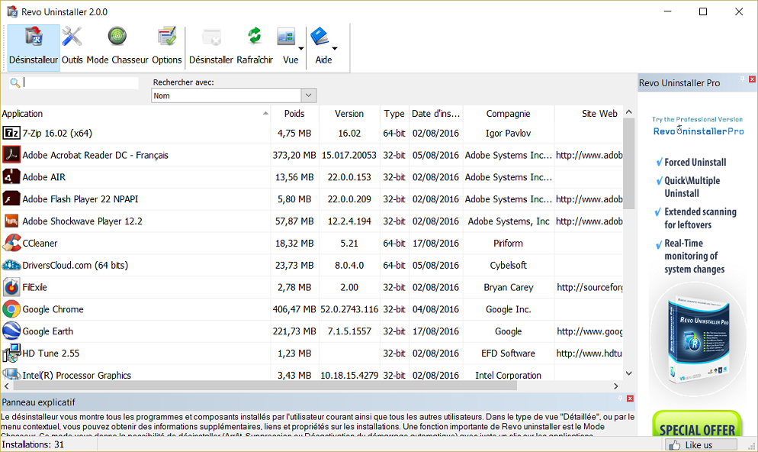Viewport: 758px width, 452px height.
Task: Click the horizontal scrollbar left arrow
Action: (x=6, y=386)
